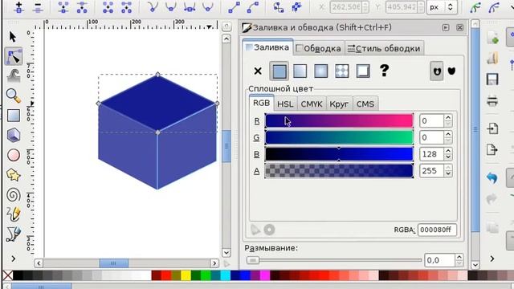Screen dimensions: 514x289
Task: Open the Стиль обводки tab
Action: (384, 48)
